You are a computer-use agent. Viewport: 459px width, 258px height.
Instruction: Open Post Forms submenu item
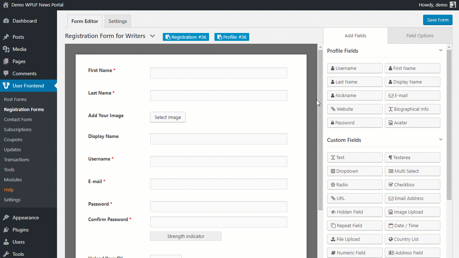pos(15,99)
